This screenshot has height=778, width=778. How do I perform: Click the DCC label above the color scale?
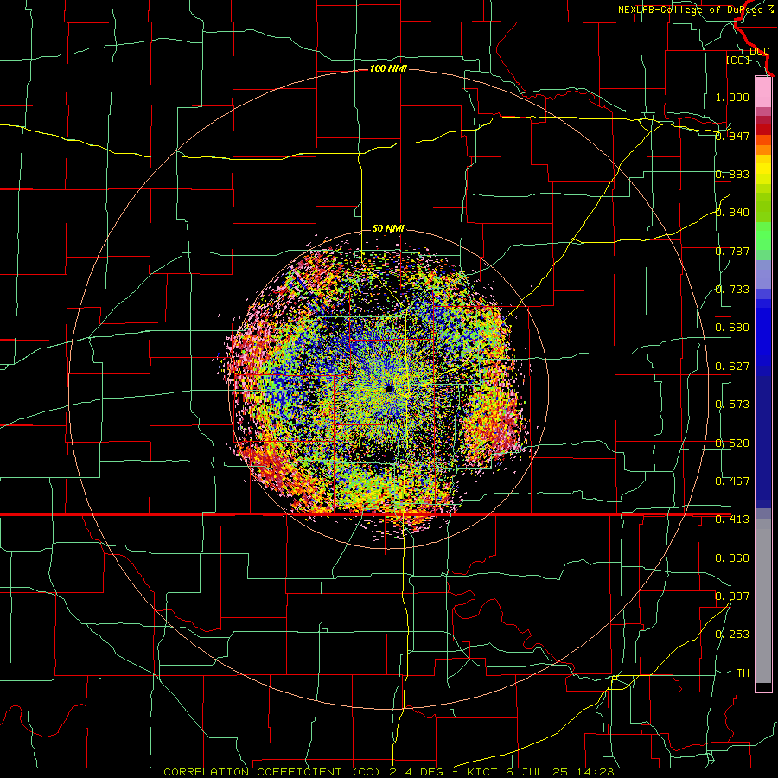(x=759, y=52)
